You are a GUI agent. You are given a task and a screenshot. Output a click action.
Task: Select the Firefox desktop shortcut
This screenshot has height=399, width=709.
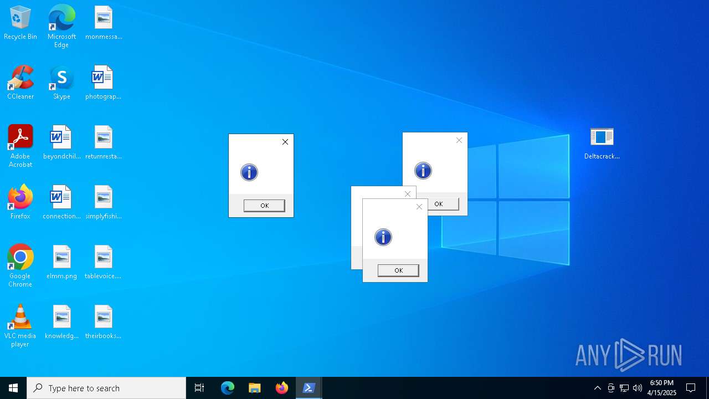[x=20, y=203]
